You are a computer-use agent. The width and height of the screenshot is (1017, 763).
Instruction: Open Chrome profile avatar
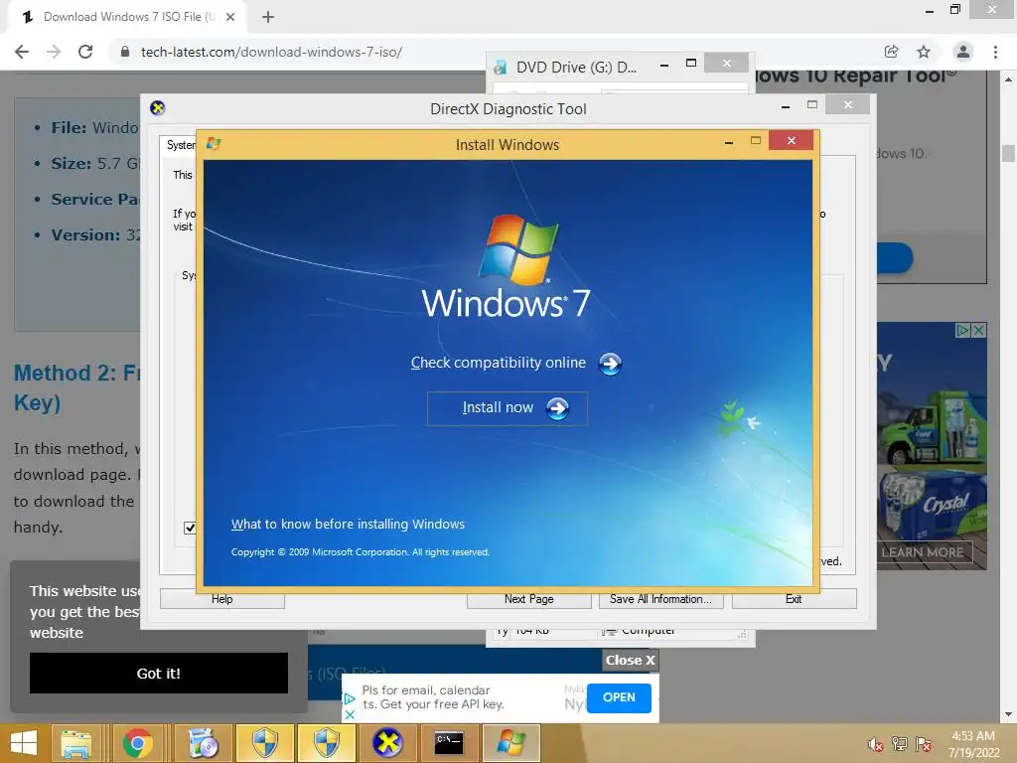[963, 52]
